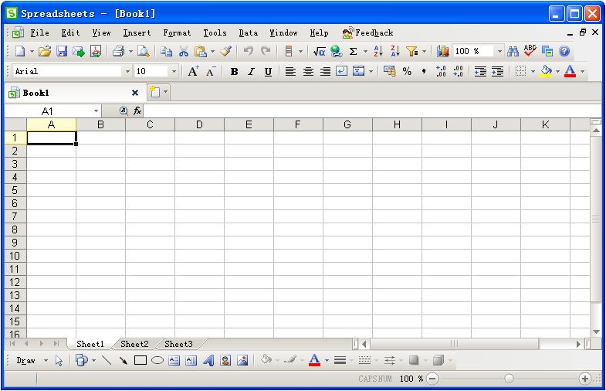606x391 pixels.
Task: Sort ascending A to Z
Action: pos(378,51)
